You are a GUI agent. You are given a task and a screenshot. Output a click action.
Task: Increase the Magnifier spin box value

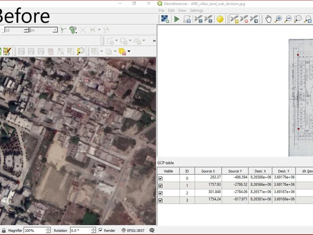click(48, 229)
